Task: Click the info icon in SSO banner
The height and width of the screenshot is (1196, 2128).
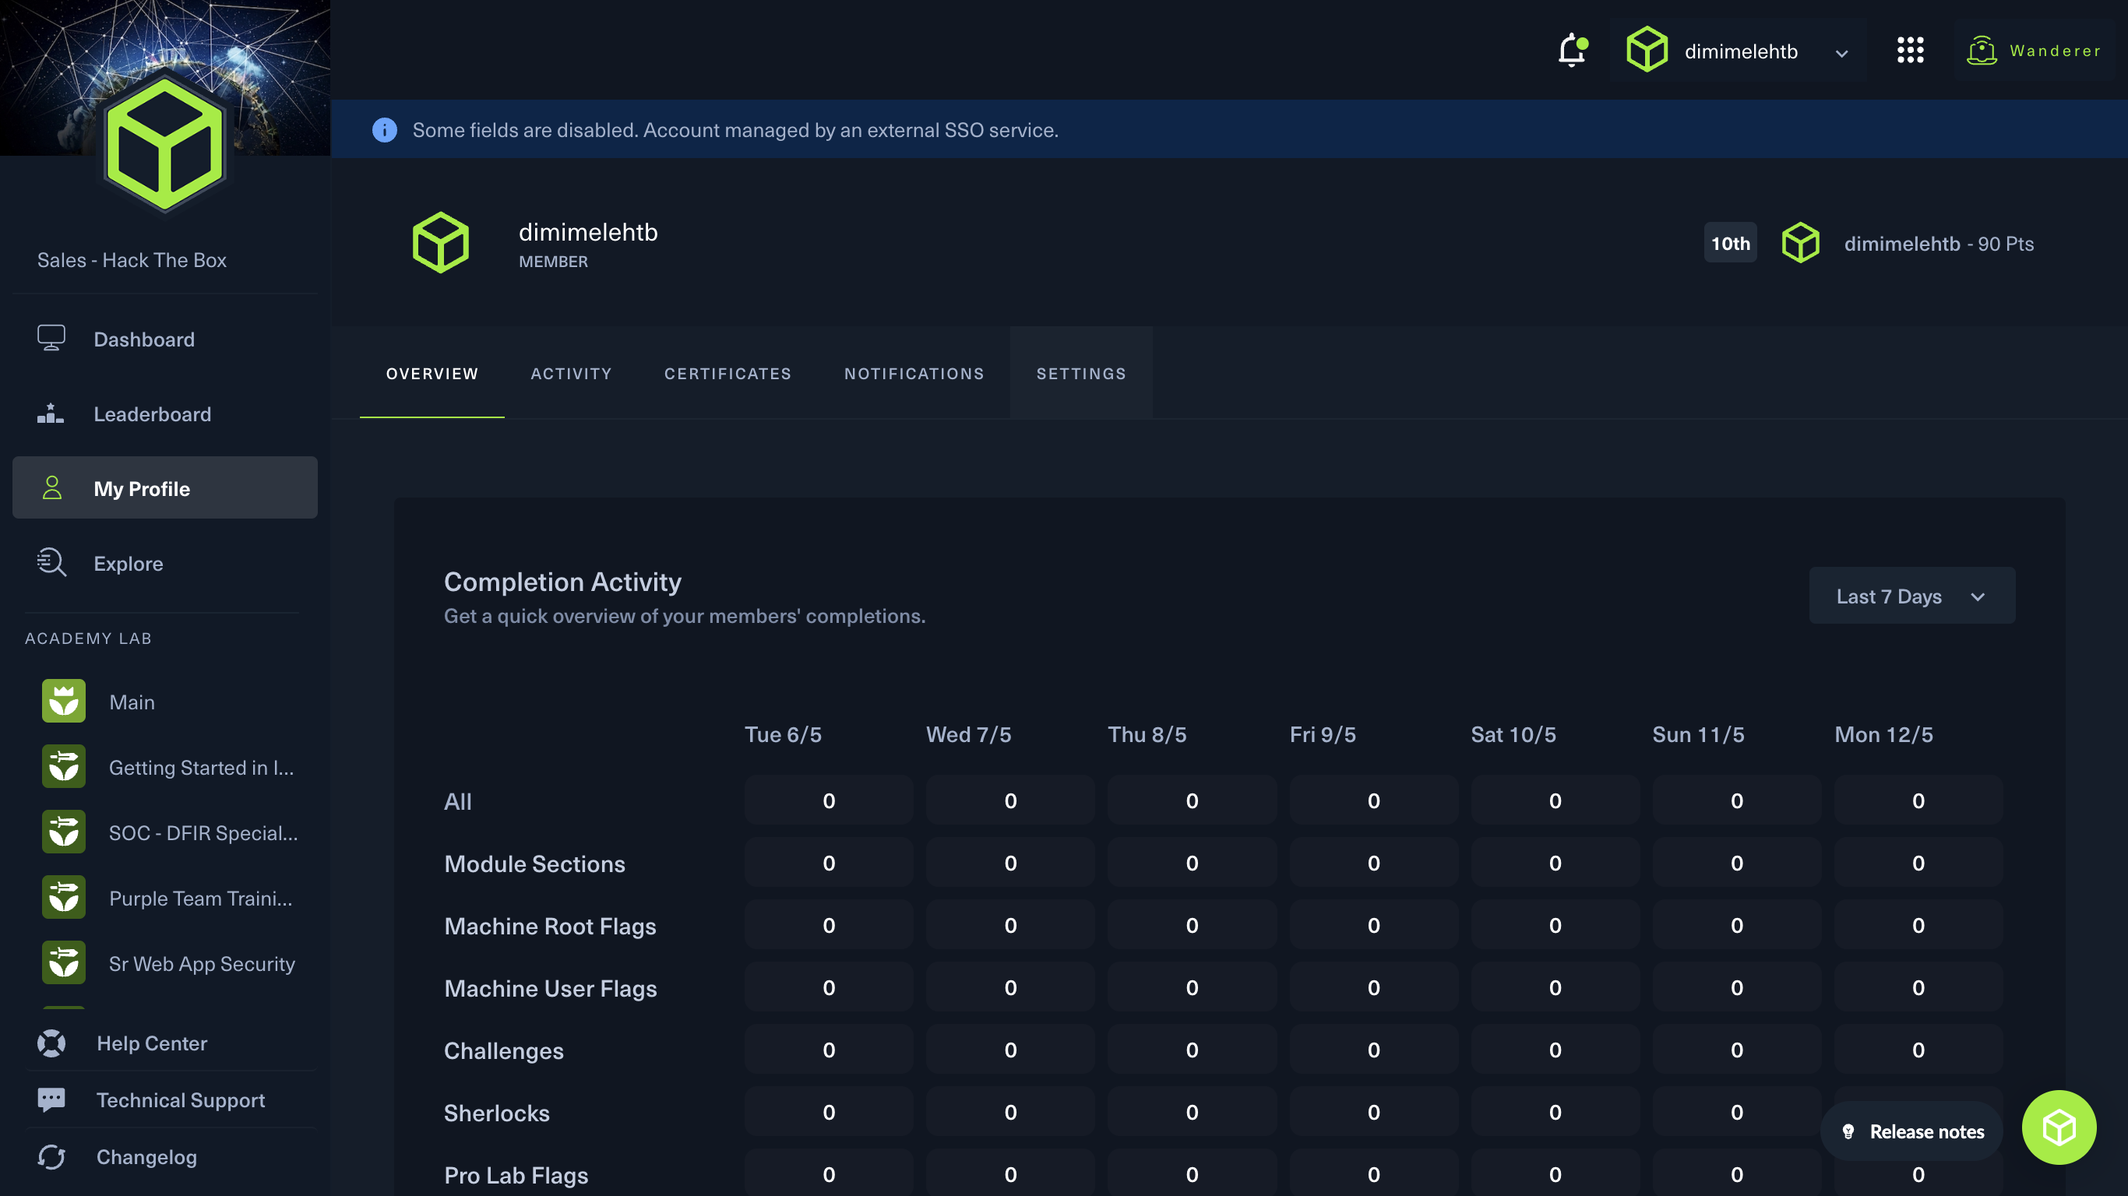Action: (384, 130)
